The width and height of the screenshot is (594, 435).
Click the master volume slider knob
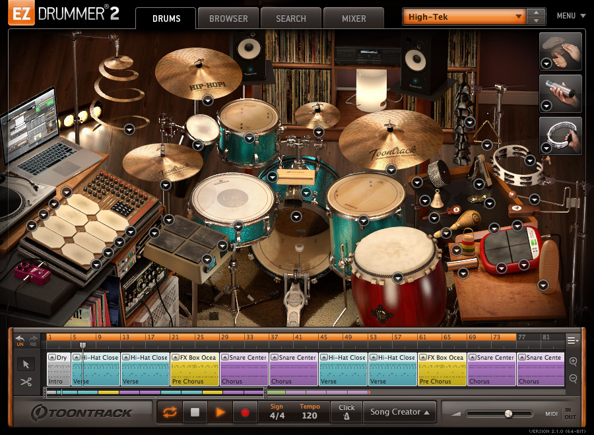[x=508, y=413]
